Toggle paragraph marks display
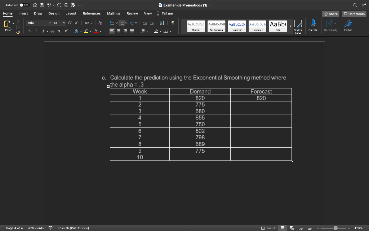 pyautogui.click(x=172, y=23)
